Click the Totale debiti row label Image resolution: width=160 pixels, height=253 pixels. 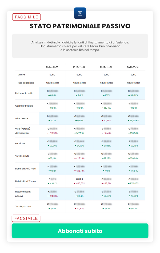pyautogui.click(x=22, y=156)
